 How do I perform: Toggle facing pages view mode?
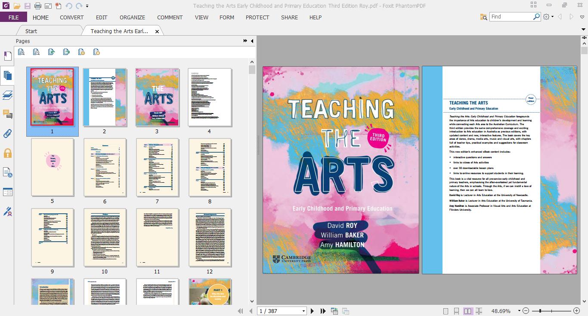[467, 311]
